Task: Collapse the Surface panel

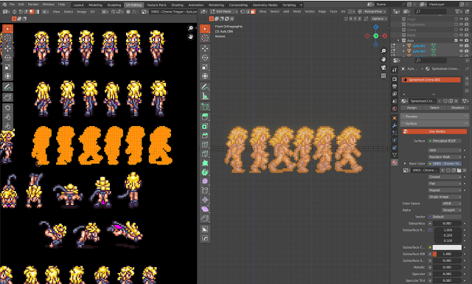Action: click(x=434, y=123)
